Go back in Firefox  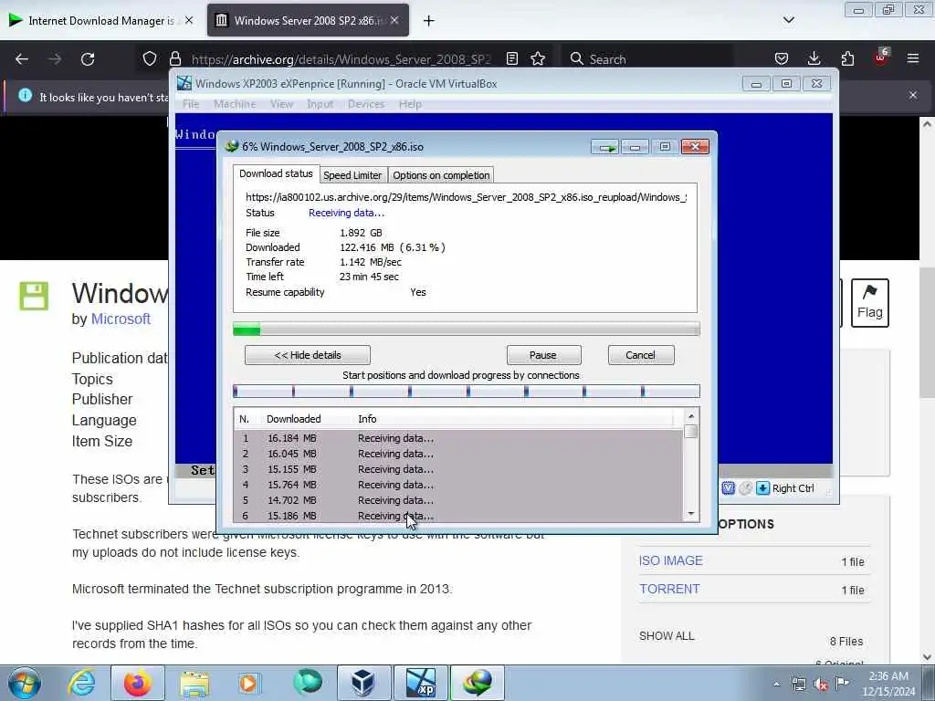coord(22,59)
